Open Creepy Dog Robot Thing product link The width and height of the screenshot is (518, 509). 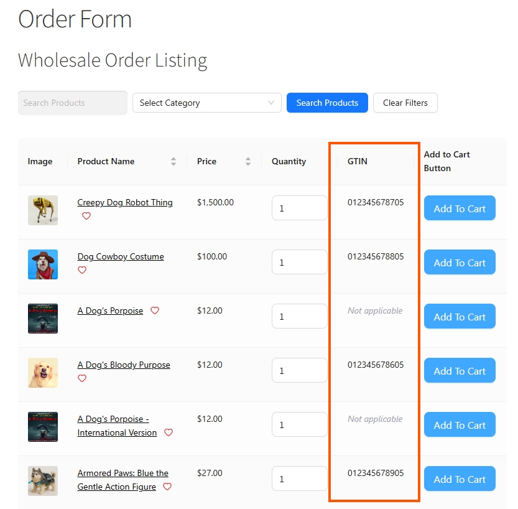(x=125, y=202)
